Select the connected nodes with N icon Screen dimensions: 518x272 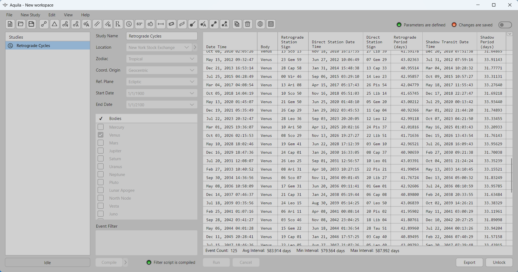[x=65, y=24]
